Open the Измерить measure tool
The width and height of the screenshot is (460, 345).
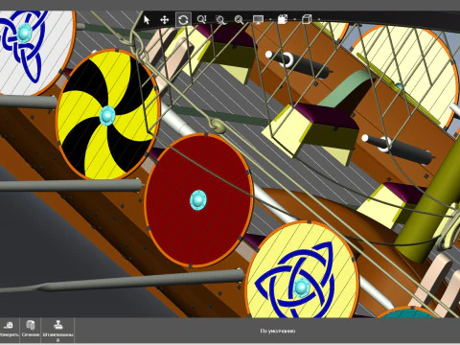[x=10, y=330]
